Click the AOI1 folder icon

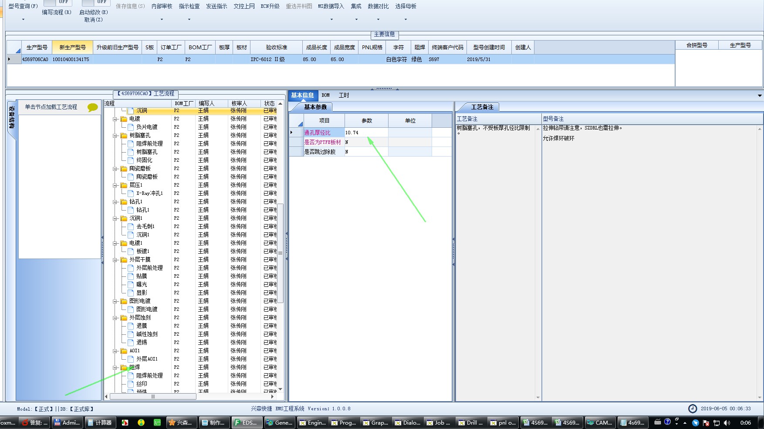124,351
